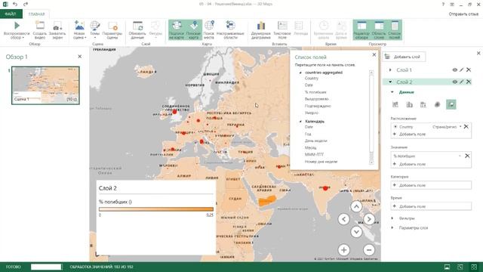Viewport: 483px width, 272px height.
Task: Open Настраиваемые области custom regions
Action: (230, 30)
